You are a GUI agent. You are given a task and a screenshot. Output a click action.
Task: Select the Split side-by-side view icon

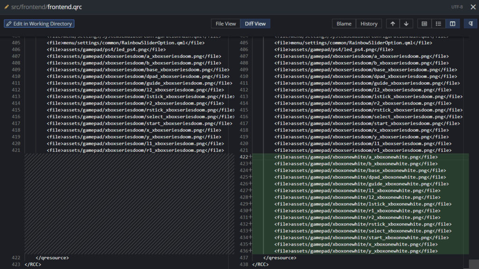[x=452, y=24]
